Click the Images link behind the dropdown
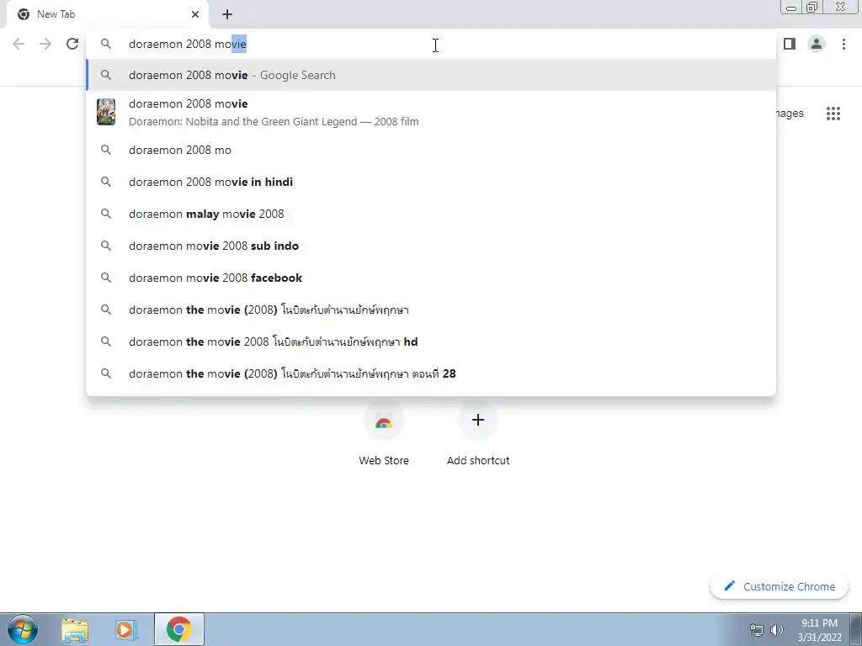 tap(790, 114)
